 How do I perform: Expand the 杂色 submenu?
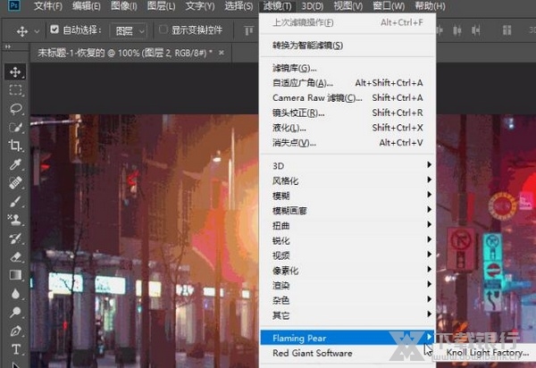pyautogui.click(x=348, y=300)
